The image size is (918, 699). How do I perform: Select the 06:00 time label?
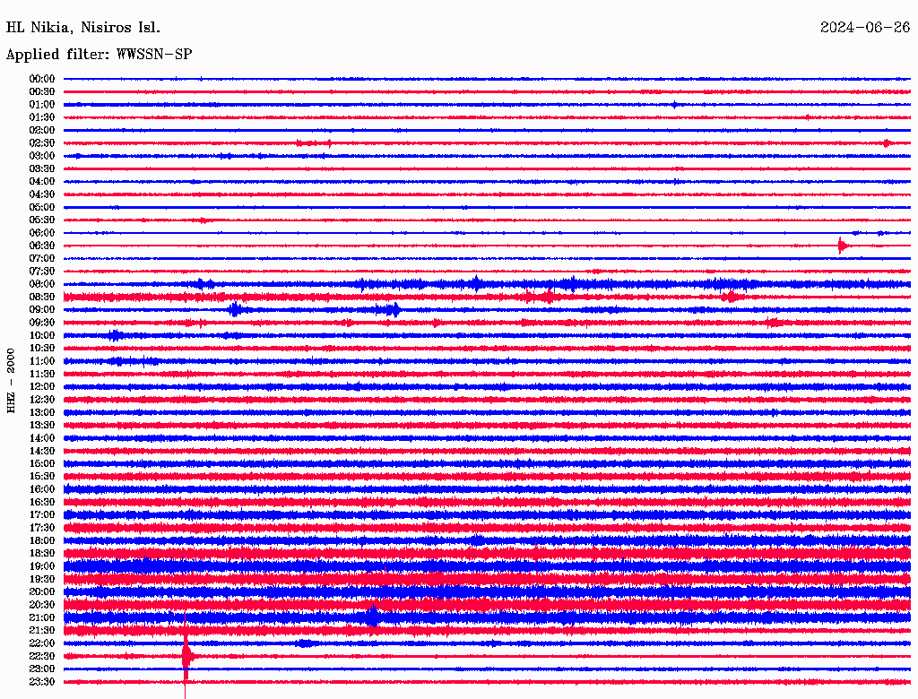42,232
